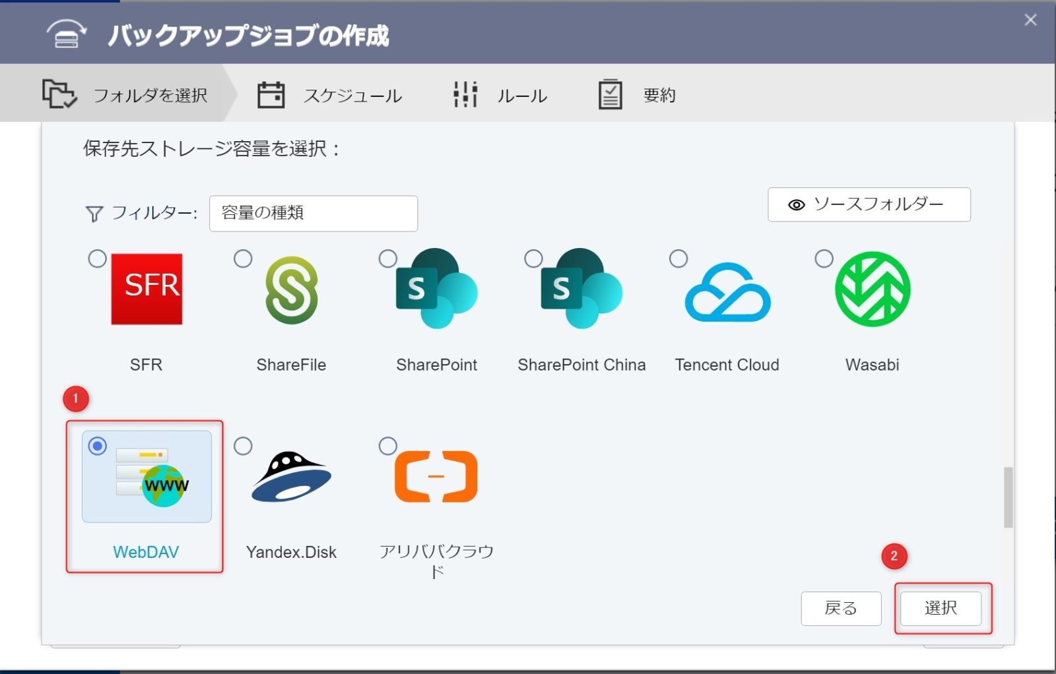This screenshot has width=1056, height=674.
Task: Select the Wasabi radio button
Action: click(x=824, y=259)
